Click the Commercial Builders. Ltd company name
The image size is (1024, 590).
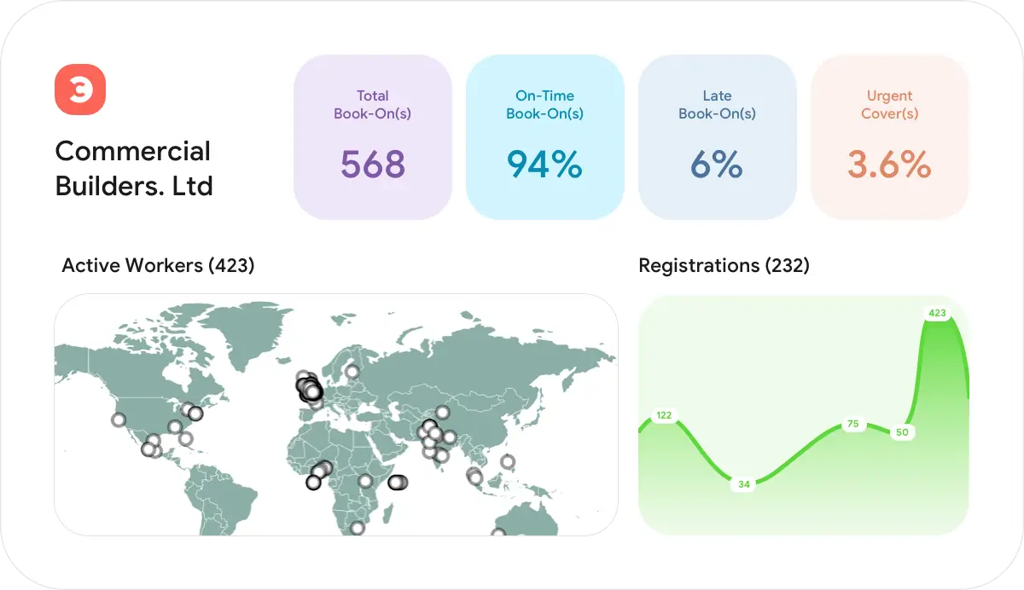[x=134, y=168]
